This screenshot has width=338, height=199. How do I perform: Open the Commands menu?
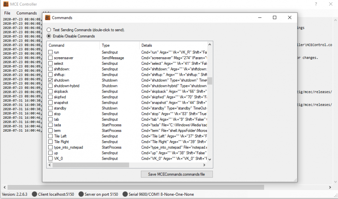(26, 13)
